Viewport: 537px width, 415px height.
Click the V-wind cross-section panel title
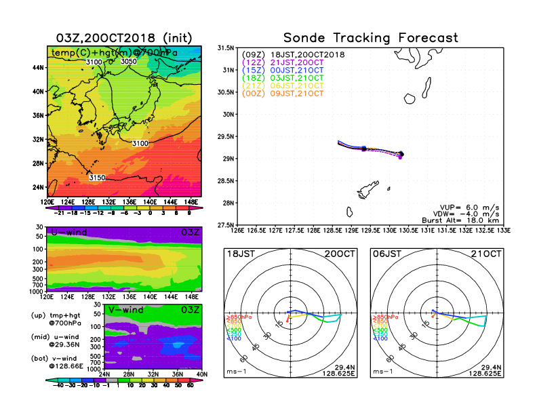126,310
